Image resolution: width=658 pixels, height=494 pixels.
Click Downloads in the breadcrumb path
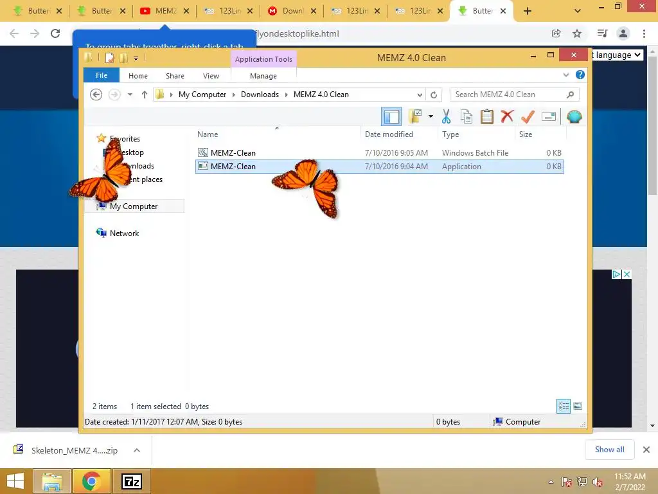pyautogui.click(x=260, y=95)
